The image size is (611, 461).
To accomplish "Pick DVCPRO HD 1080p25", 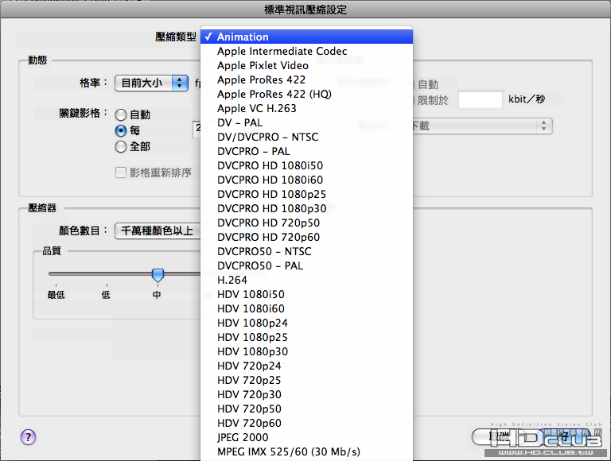I will 306,194.
